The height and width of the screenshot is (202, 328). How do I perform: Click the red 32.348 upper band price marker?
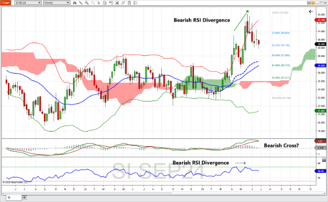320,20
